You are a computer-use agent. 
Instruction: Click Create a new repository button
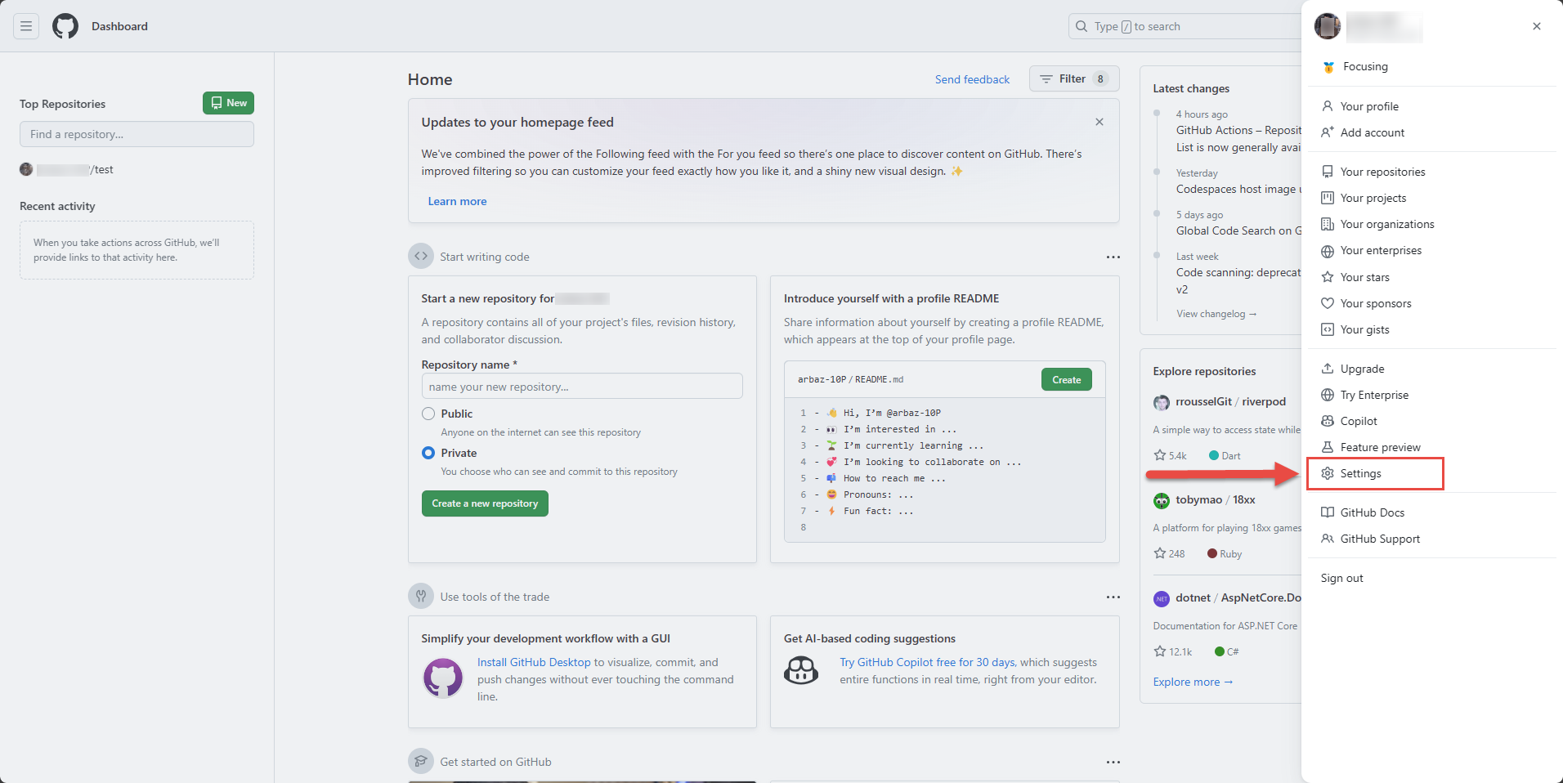(x=485, y=503)
